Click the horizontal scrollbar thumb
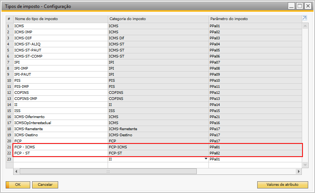Viewport: 315px width, 193px height. 108,171
